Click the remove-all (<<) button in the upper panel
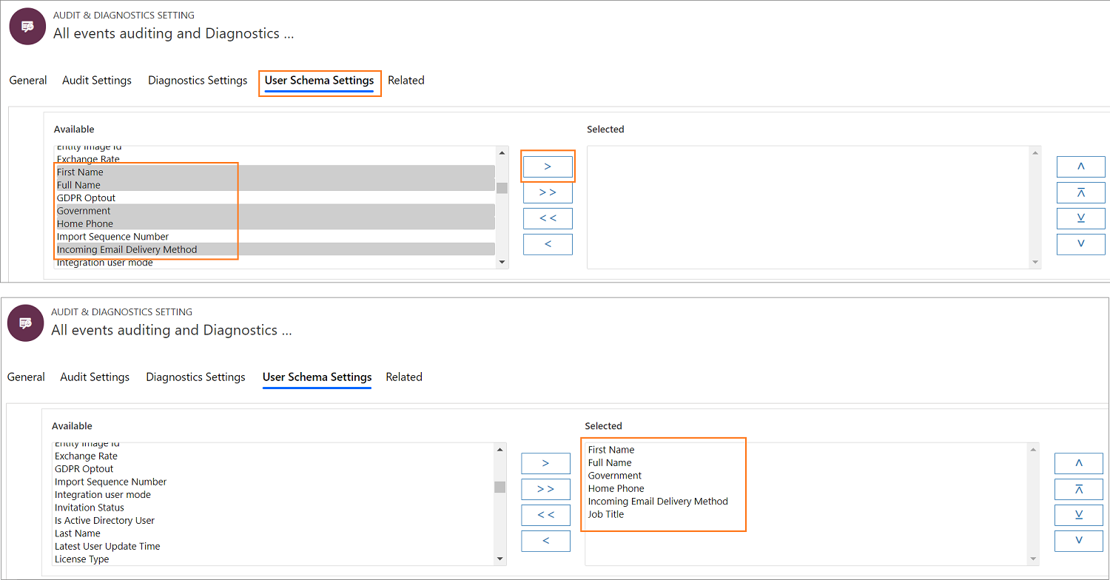 point(548,218)
